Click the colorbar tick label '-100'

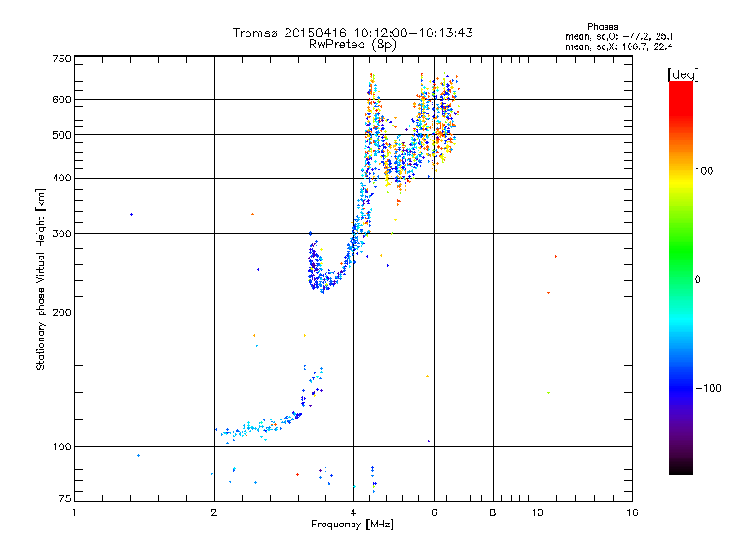[x=708, y=388]
